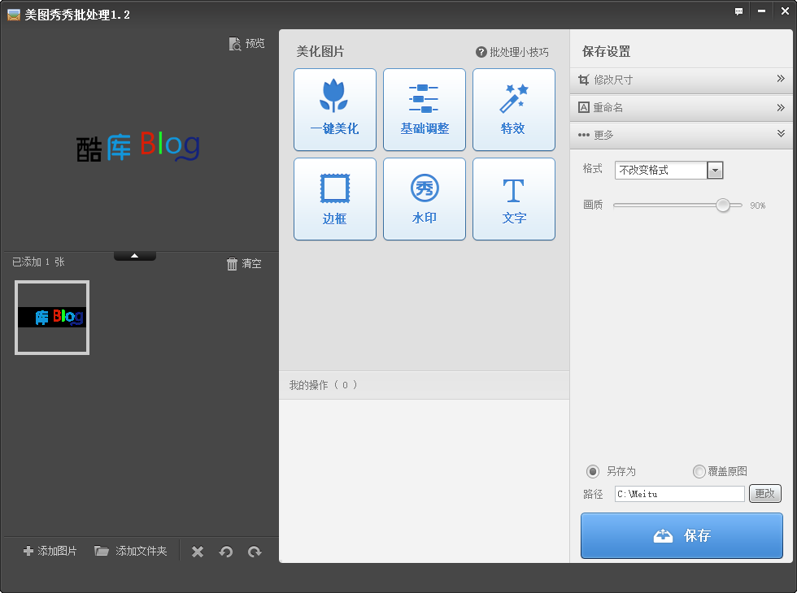Open the 基础调整 basic adjustment tool
The image size is (797, 593).
425,110
